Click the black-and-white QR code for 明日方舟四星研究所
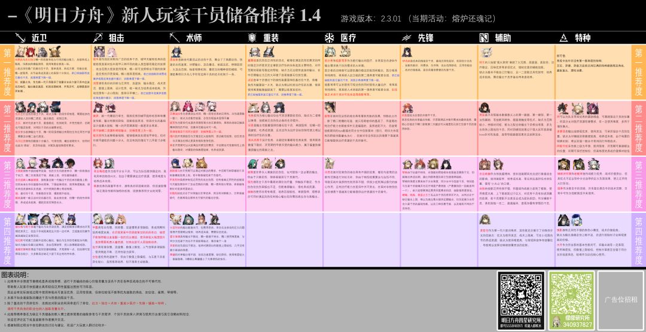The height and width of the screenshot is (332, 646). coord(521,294)
